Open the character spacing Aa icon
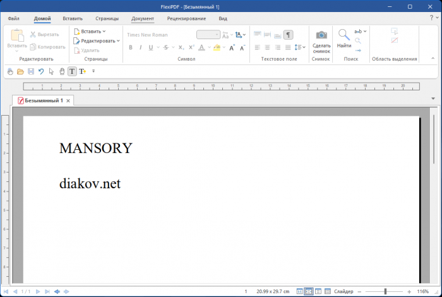The height and width of the screenshot is (297, 442). [225, 35]
